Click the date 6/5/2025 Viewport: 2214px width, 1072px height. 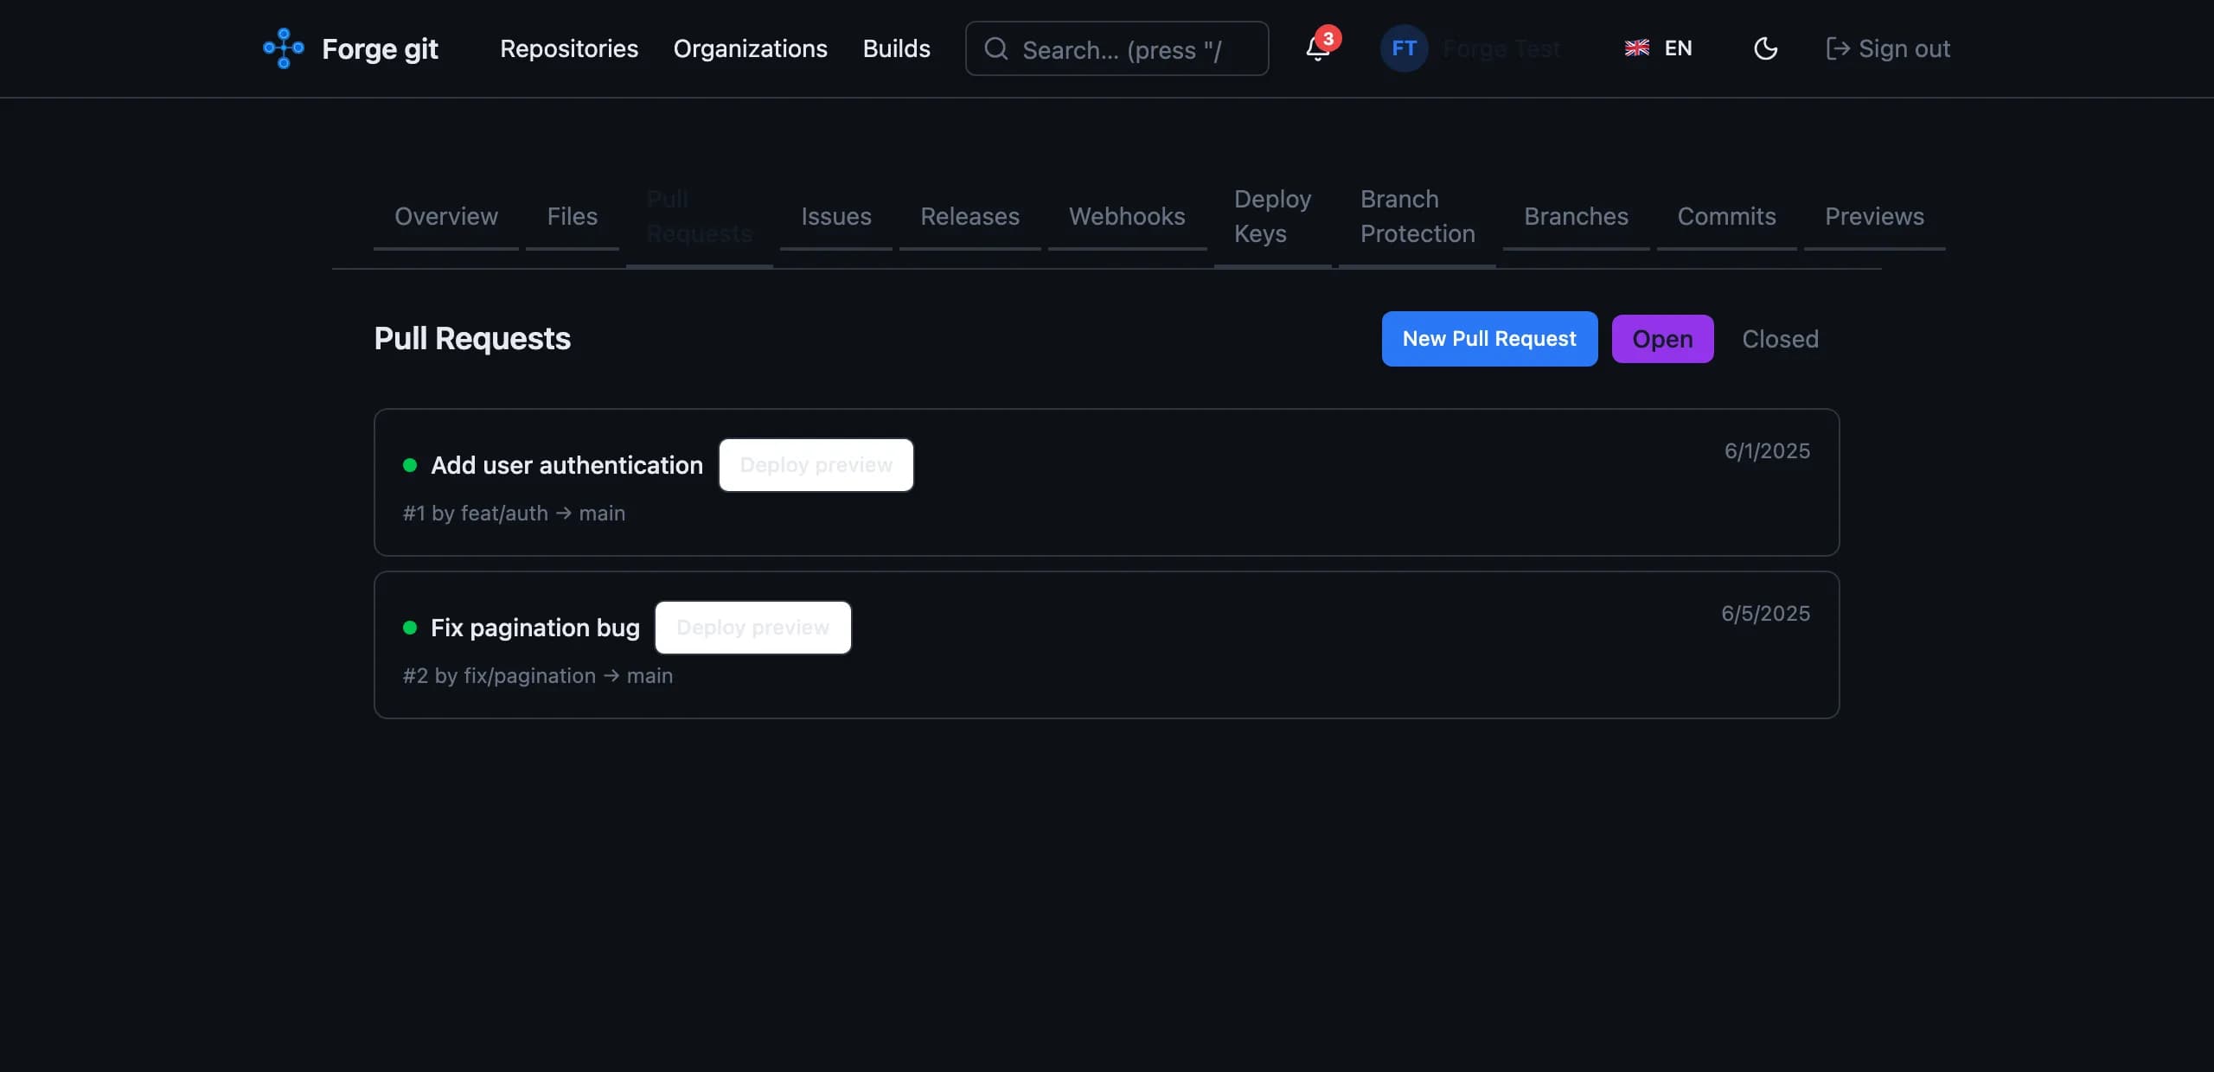[1765, 614]
